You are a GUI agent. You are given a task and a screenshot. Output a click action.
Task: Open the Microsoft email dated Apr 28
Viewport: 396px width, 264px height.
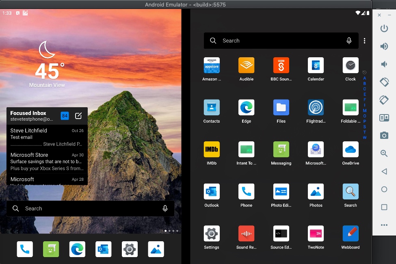[x=47, y=180]
